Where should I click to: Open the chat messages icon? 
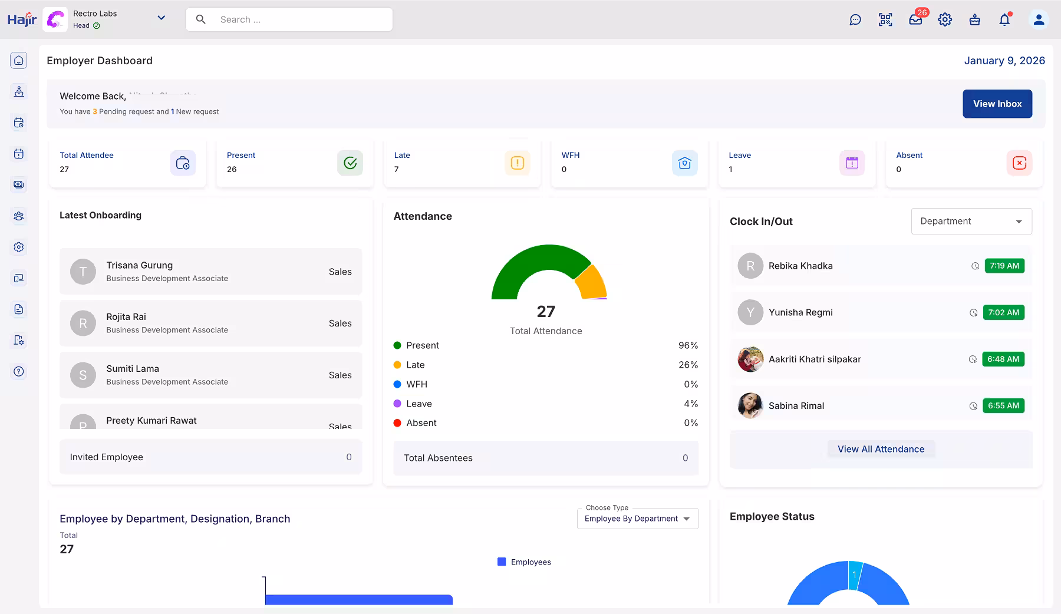click(x=855, y=19)
